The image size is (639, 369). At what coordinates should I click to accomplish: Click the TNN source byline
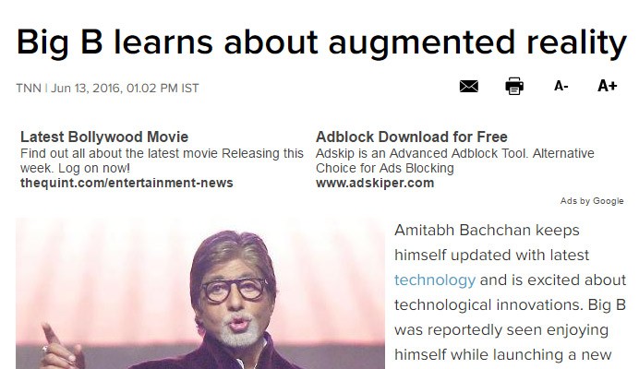[29, 89]
